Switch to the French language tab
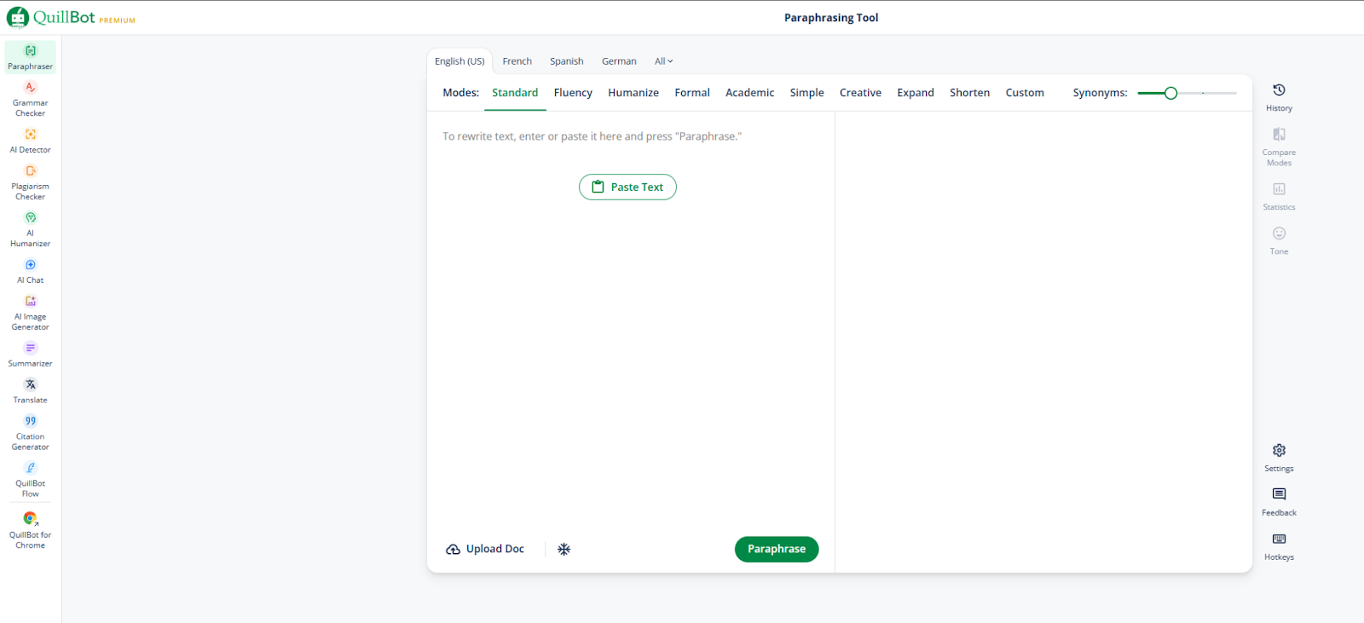The width and height of the screenshot is (1364, 623). click(x=517, y=61)
